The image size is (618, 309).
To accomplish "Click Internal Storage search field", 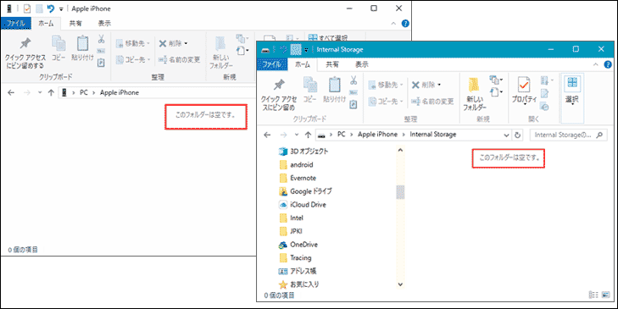I will pos(568,135).
